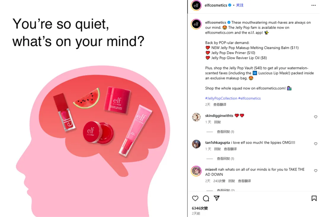The width and height of the screenshot is (320, 217).
Task: Share the post with paper plane icon
Action: (x=216, y=198)
